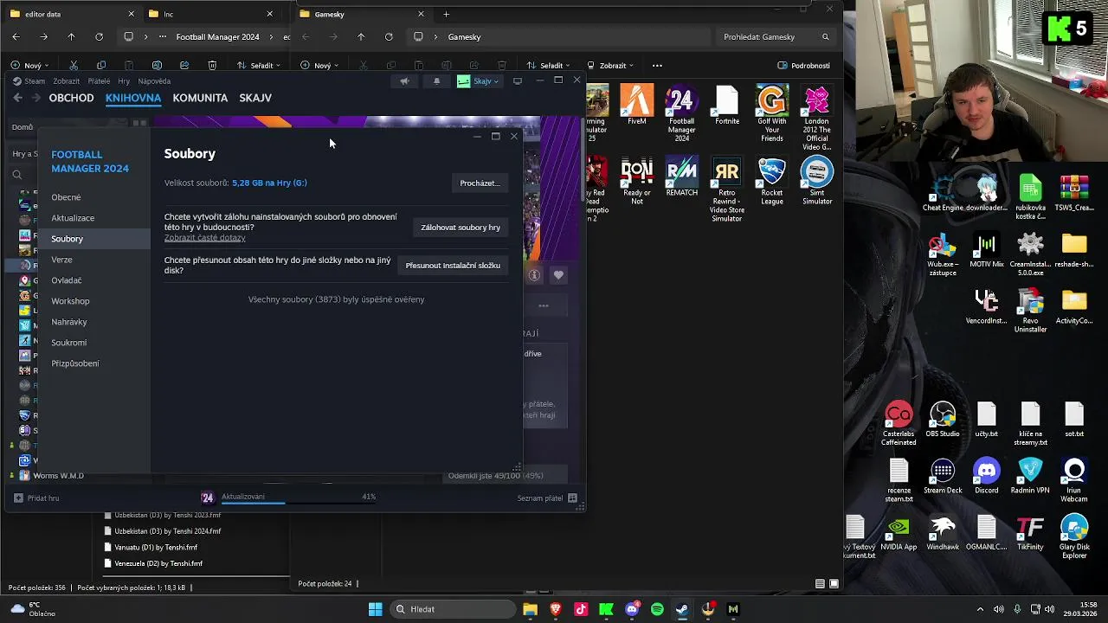Open Radmin VPN desktop icon
The image size is (1108, 623).
coord(1030,477)
